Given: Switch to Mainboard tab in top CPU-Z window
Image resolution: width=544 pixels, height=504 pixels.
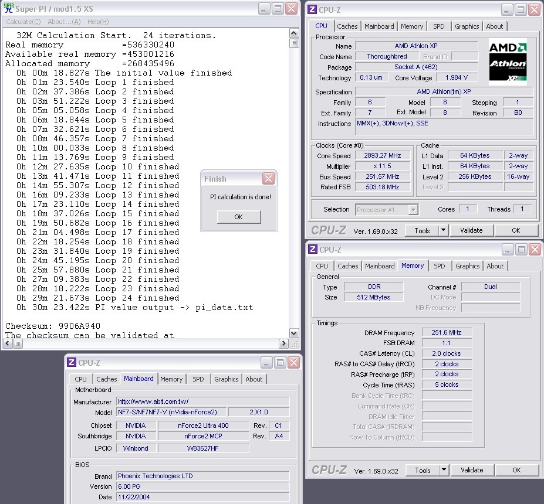Looking at the screenshot, I should coord(379,26).
